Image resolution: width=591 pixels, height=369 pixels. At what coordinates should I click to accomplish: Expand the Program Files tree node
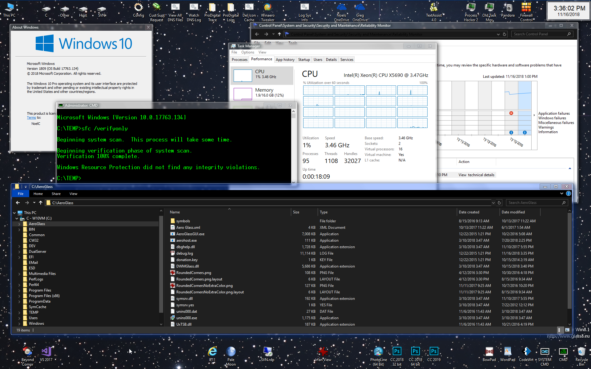point(19,290)
